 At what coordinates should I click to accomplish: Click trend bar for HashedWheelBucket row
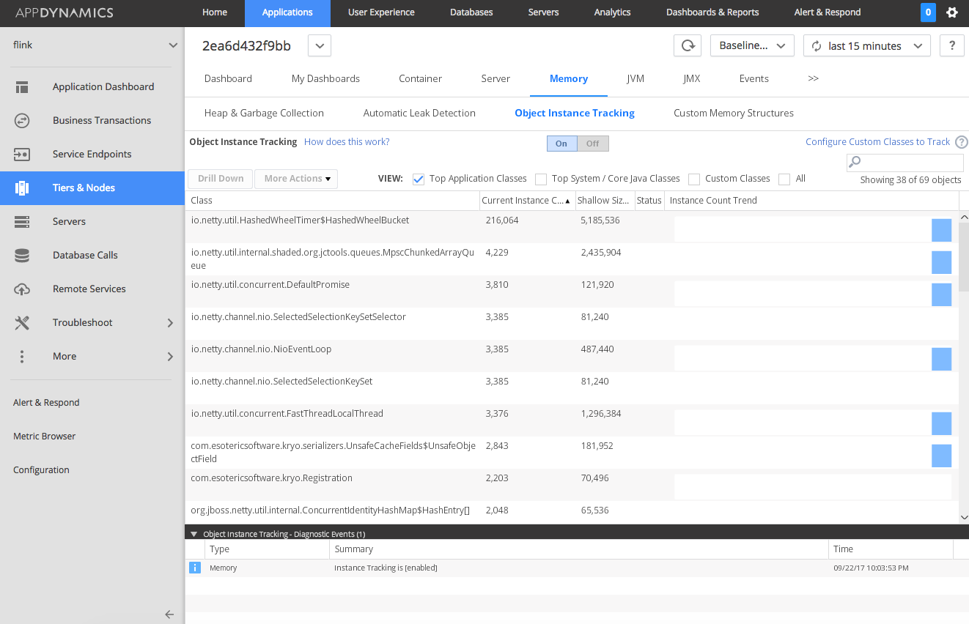(941, 230)
